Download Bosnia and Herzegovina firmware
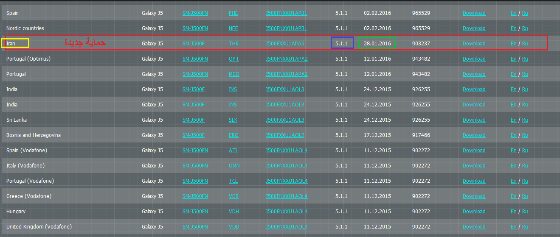Image resolution: width=560 pixels, height=237 pixels. pyautogui.click(x=474, y=135)
